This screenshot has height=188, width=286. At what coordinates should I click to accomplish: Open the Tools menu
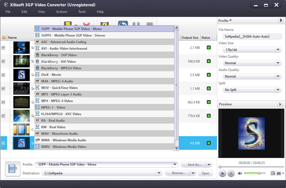82,12
